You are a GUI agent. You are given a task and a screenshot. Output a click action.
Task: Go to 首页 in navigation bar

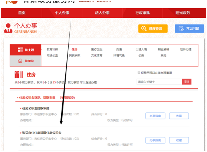[22, 13]
